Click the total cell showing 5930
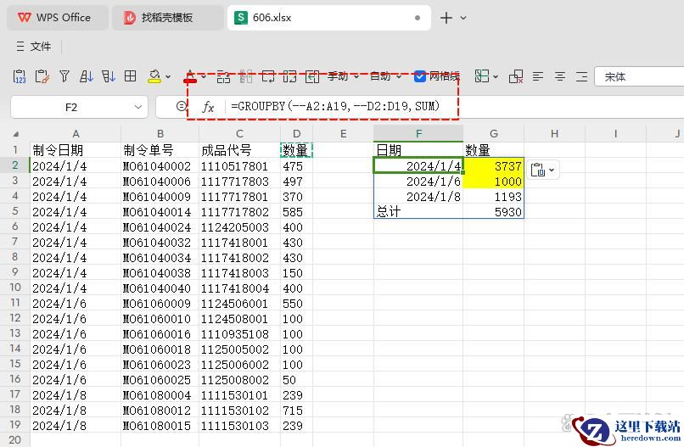Screen dimensions: 684x447 coord(493,212)
